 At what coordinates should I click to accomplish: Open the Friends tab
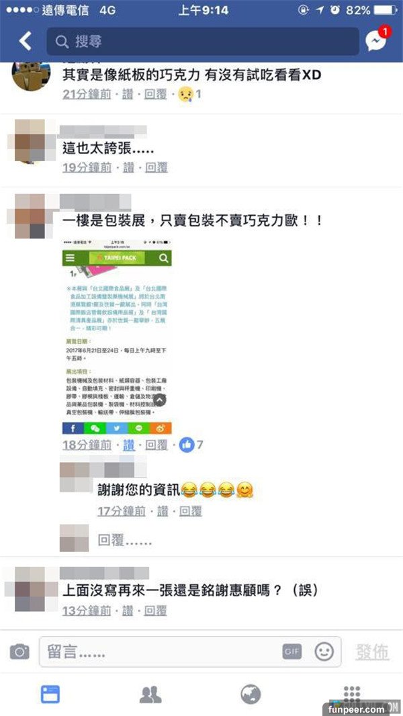coord(150,695)
